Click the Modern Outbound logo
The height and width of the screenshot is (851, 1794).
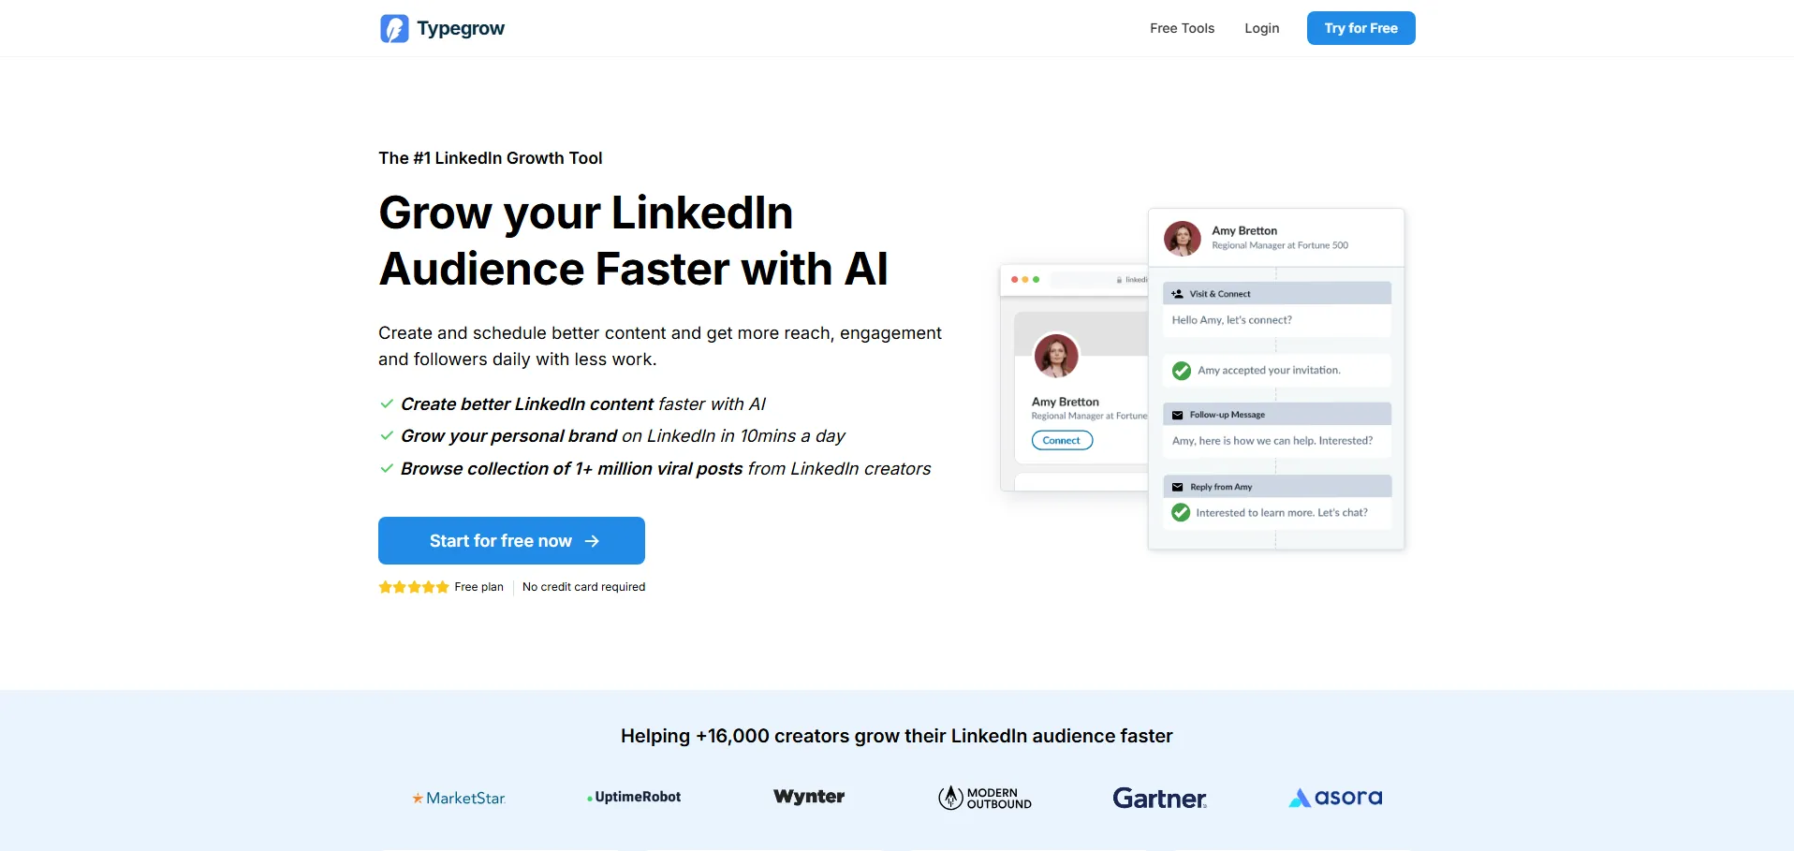click(x=985, y=798)
